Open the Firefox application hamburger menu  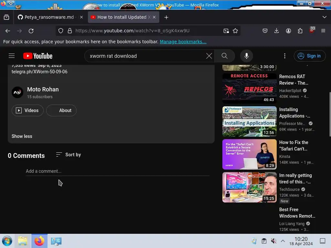[x=323, y=31]
